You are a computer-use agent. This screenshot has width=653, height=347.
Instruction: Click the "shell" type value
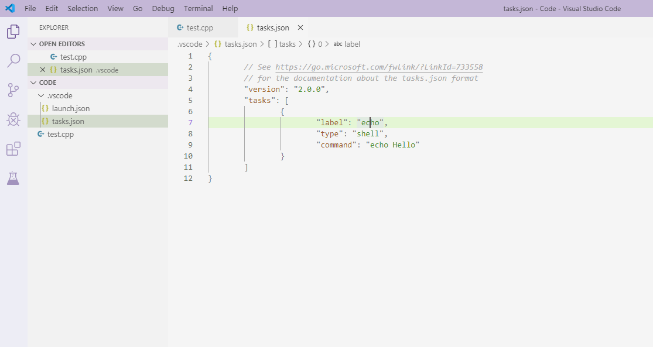tap(368, 133)
